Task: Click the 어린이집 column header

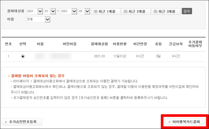Action: [70, 44]
